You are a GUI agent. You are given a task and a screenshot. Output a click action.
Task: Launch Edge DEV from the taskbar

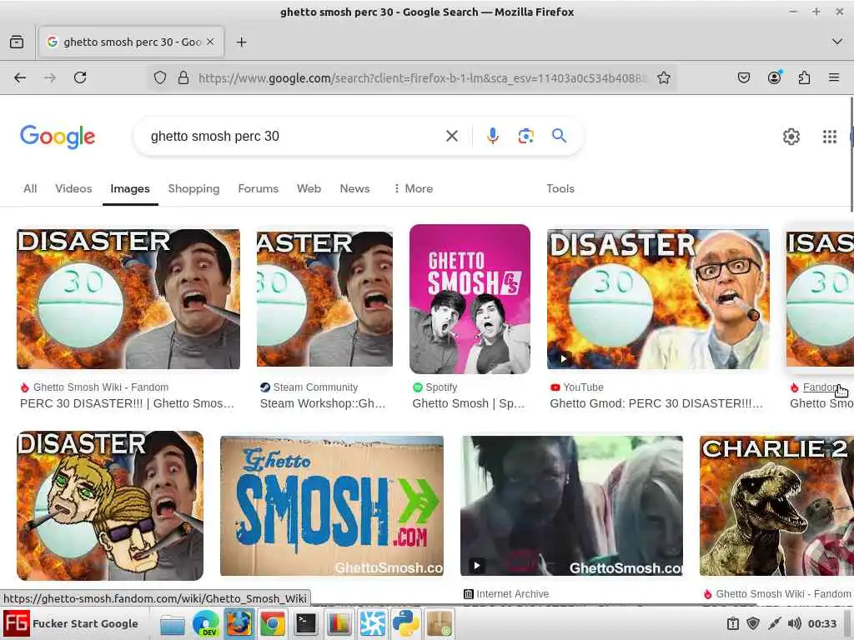206,624
